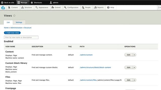Open the admin user menu
The width and height of the screenshot is (161, 90).
pos(54,2)
